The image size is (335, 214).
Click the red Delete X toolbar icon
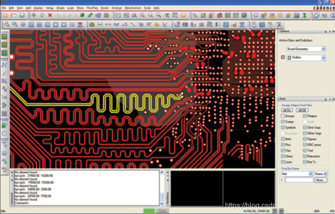[50, 15]
